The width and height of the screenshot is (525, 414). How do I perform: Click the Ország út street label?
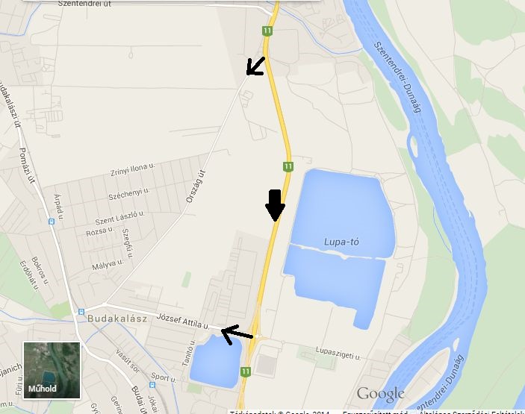(x=196, y=186)
